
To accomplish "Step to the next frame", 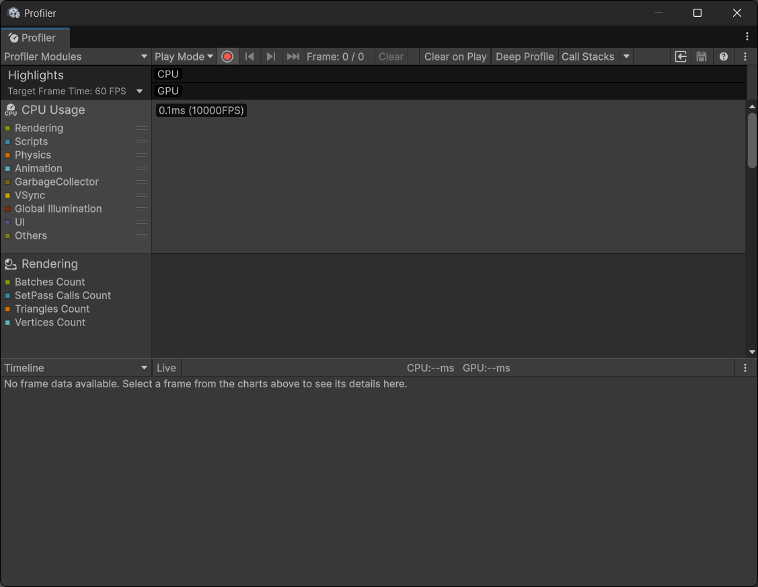I will pyautogui.click(x=271, y=56).
